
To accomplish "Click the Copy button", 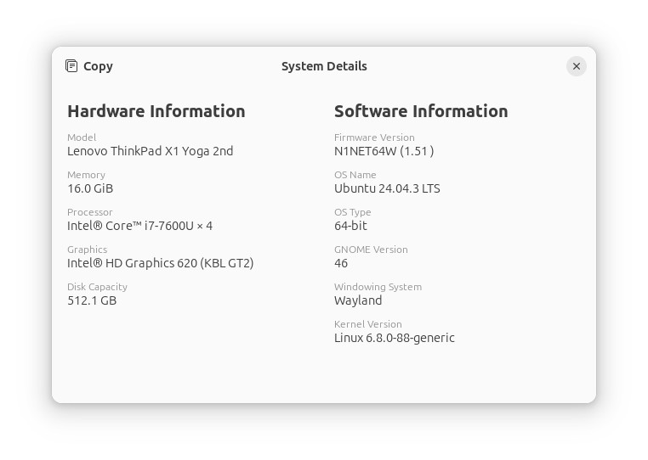I will (88, 66).
